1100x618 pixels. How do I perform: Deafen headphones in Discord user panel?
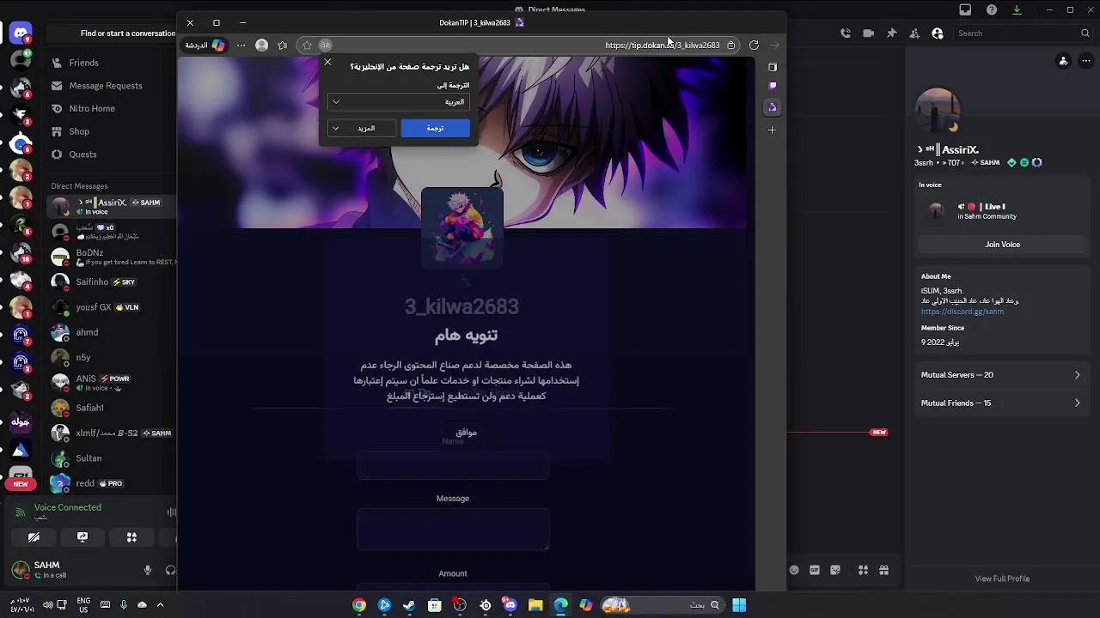pyautogui.click(x=170, y=570)
